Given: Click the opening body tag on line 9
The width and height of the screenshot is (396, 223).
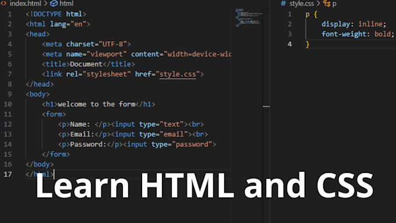Looking at the screenshot, I should pos(38,94).
